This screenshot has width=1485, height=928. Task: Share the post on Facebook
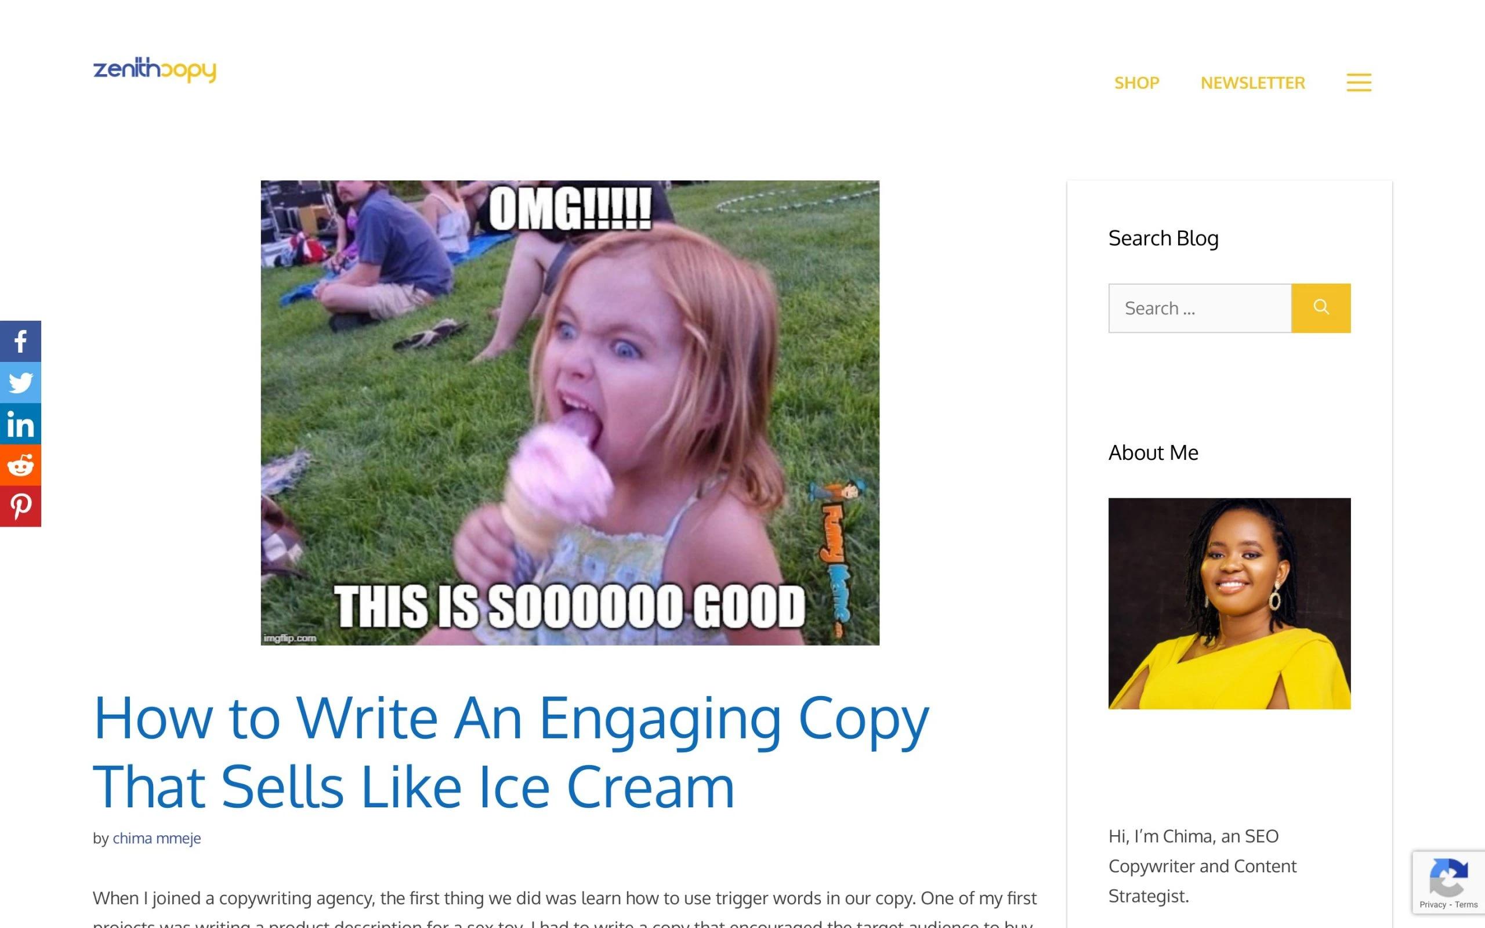[x=20, y=341]
